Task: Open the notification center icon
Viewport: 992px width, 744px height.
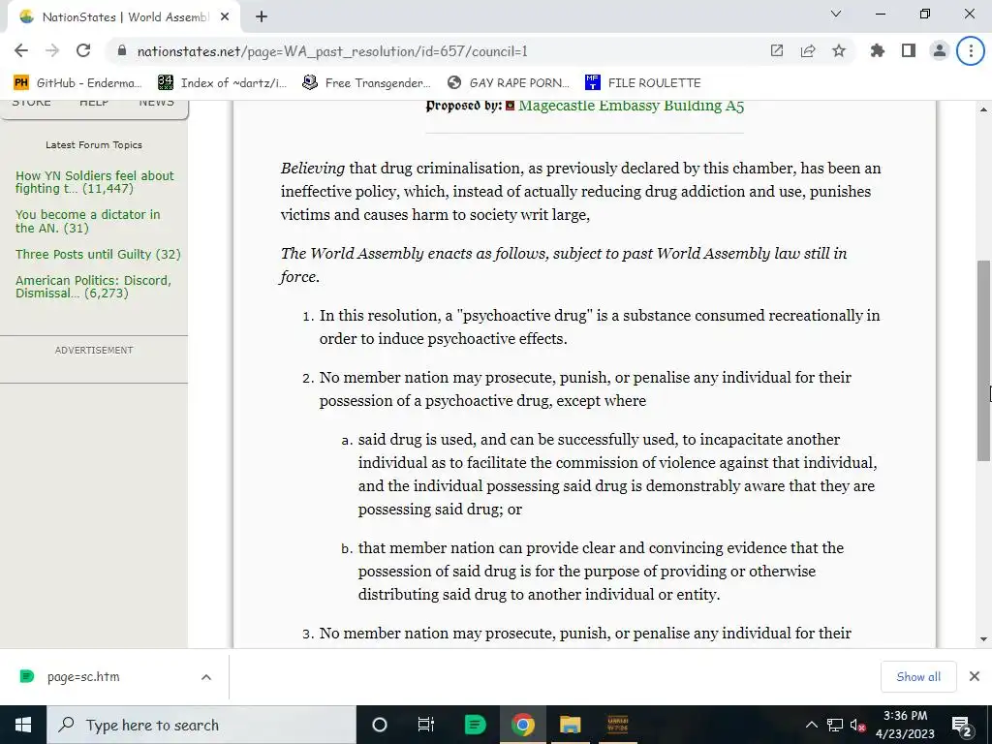Action: click(962, 725)
